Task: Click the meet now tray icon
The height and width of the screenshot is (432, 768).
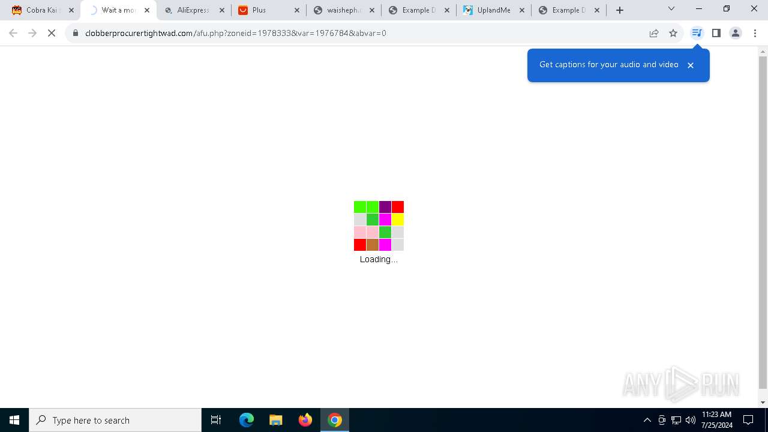Action: pos(662,420)
